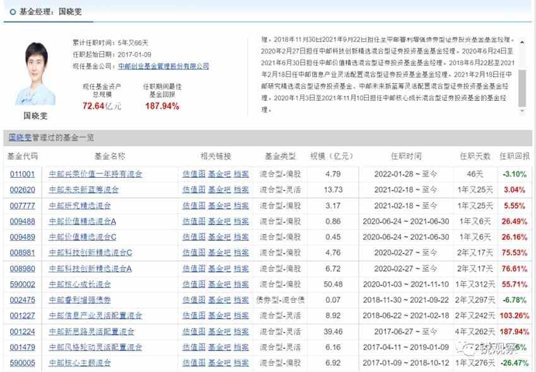Click the 规模（亿元） column header
Screen dimensions: 536x372
332,156
